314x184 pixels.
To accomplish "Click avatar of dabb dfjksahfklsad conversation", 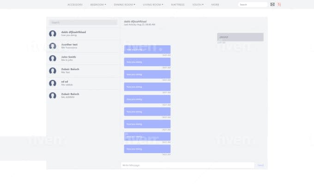I will tap(53, 34).
